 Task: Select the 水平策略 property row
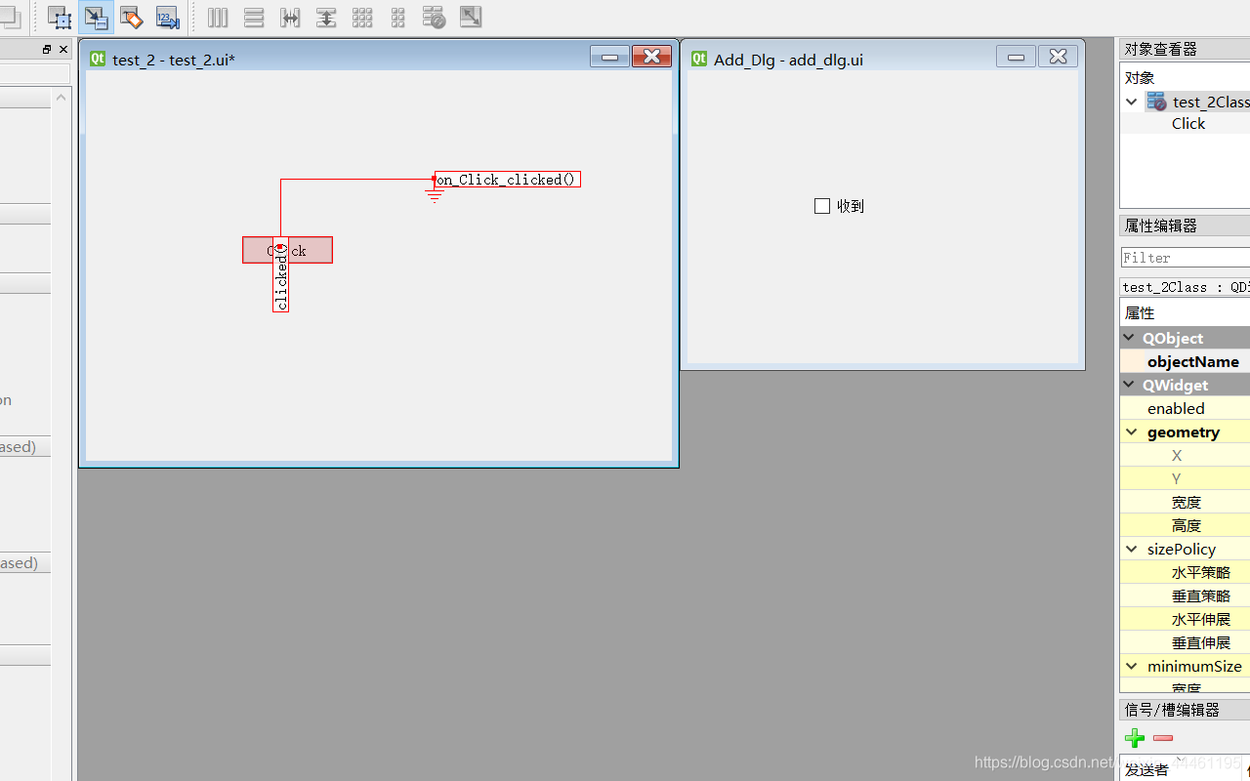pyautogui.click(x=1185, y=572)
